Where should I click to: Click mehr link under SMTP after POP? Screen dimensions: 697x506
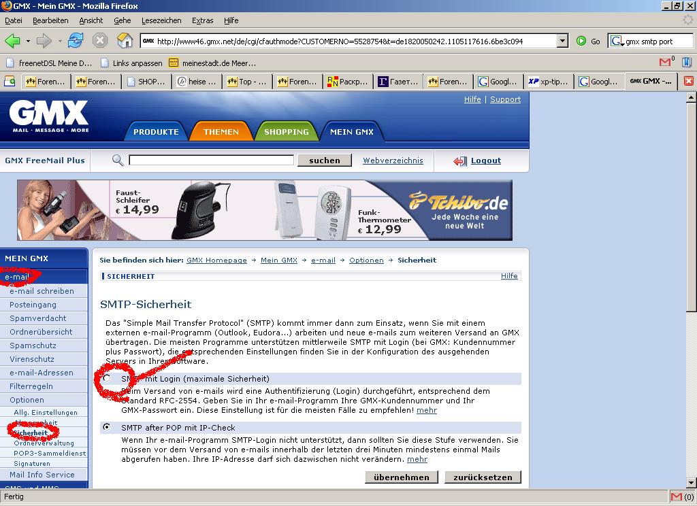pyautogui.click(x=417, y=459)
